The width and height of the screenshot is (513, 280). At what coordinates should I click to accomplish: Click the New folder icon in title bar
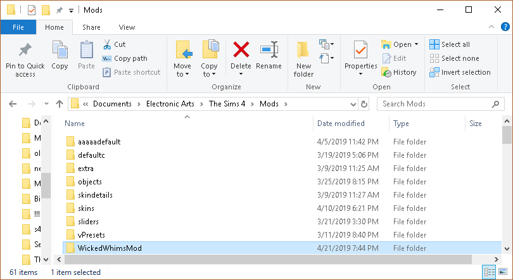click(x=46, y=10)
